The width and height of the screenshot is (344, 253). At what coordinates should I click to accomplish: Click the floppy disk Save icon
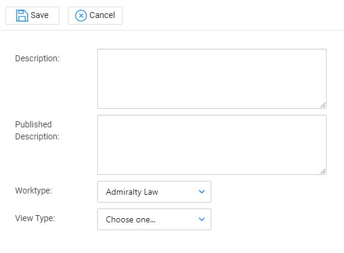(22, 16)
